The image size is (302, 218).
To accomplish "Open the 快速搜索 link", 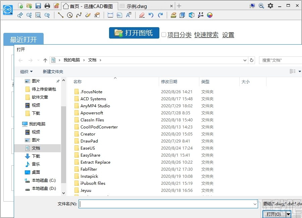I will (x=206, y=35).
